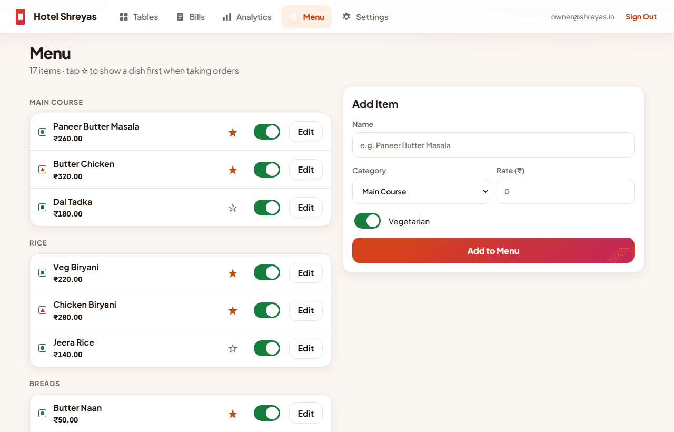Mark Dal Tadka as favorite star
The height and width of the screenshot is (432, 674).
click(x=233, y=208)
